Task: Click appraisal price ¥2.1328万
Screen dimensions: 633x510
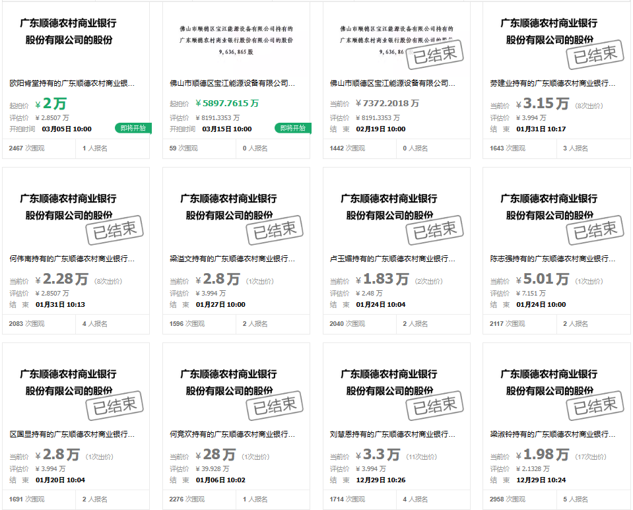Action: tap(533, 469)
